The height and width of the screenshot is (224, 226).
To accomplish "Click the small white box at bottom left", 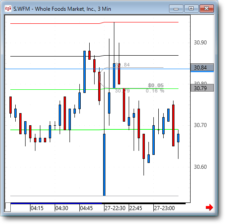I will click(x=8, y=207).
